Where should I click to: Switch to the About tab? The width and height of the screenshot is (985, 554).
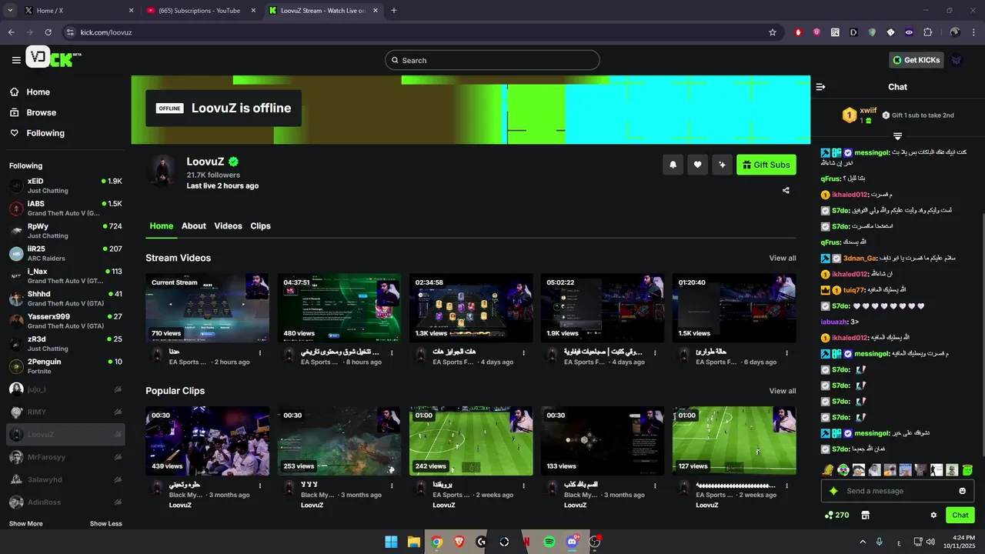click(194, 226)
